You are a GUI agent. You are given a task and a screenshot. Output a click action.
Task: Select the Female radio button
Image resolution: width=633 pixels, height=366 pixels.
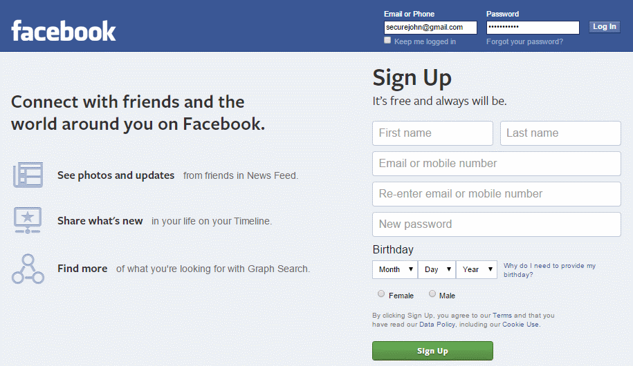(381, 294)
